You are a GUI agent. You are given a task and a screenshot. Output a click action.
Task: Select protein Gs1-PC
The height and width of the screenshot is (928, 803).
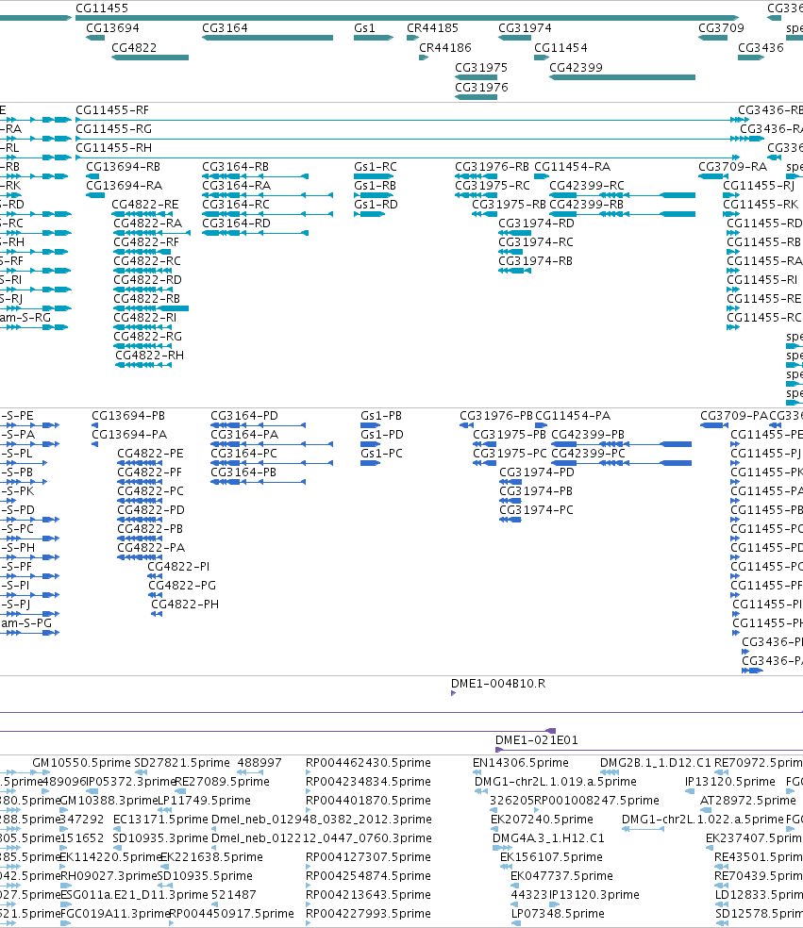tap(381, 454)
